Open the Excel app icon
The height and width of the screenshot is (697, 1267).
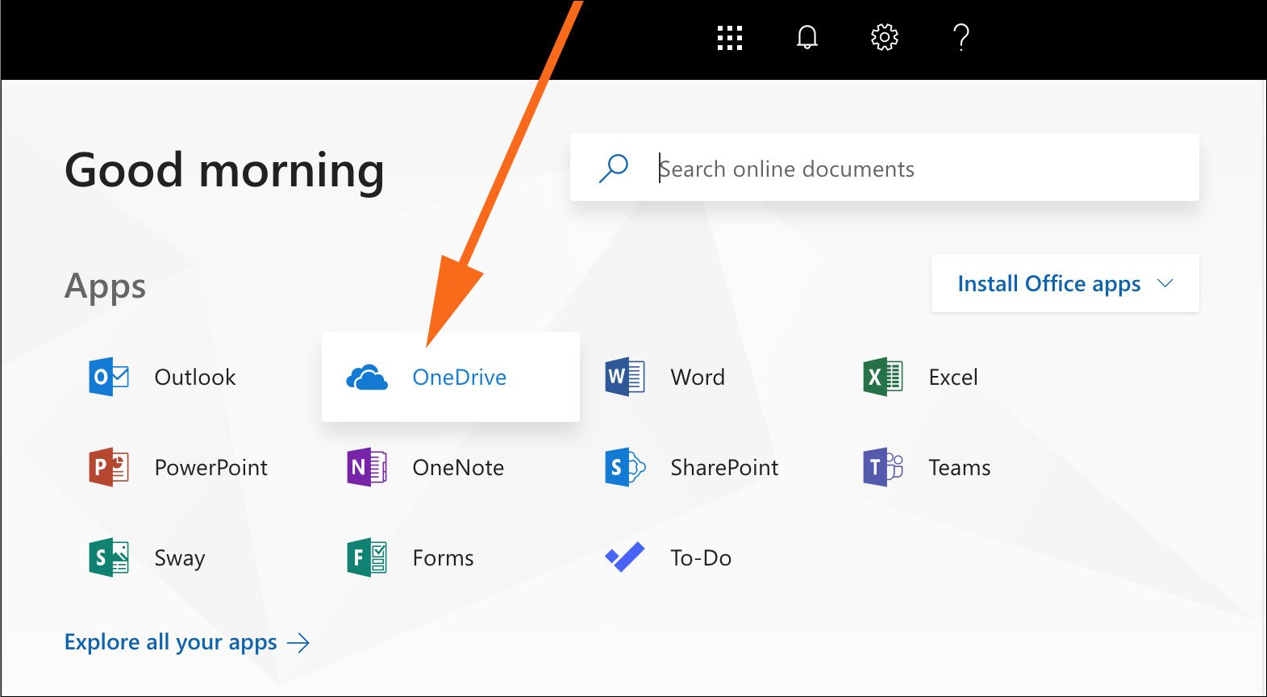click(x=883, y=377)
